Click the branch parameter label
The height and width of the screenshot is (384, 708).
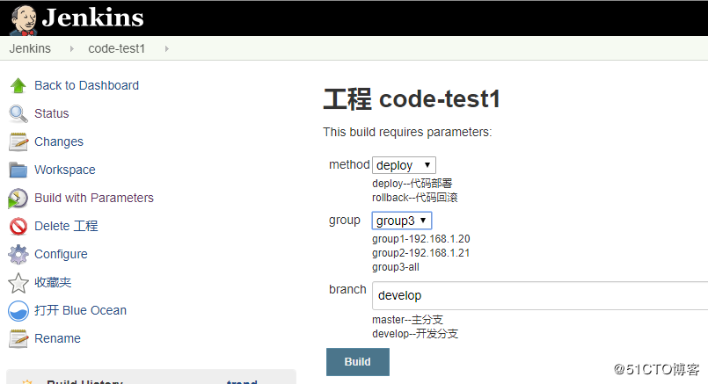point(347,289)
